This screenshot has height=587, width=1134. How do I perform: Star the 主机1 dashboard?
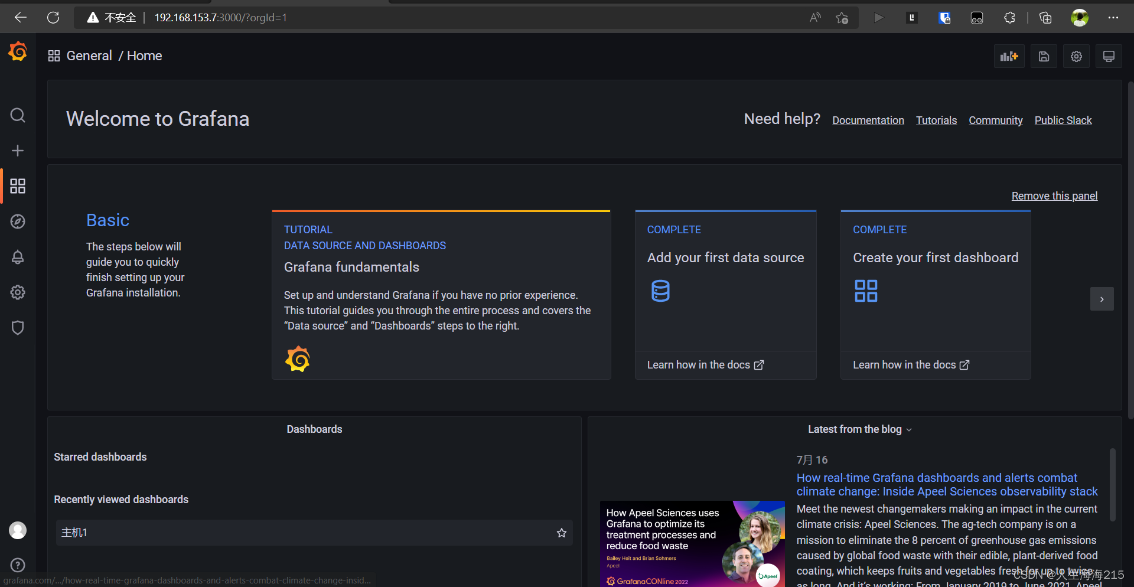click(x=561, y=533)
